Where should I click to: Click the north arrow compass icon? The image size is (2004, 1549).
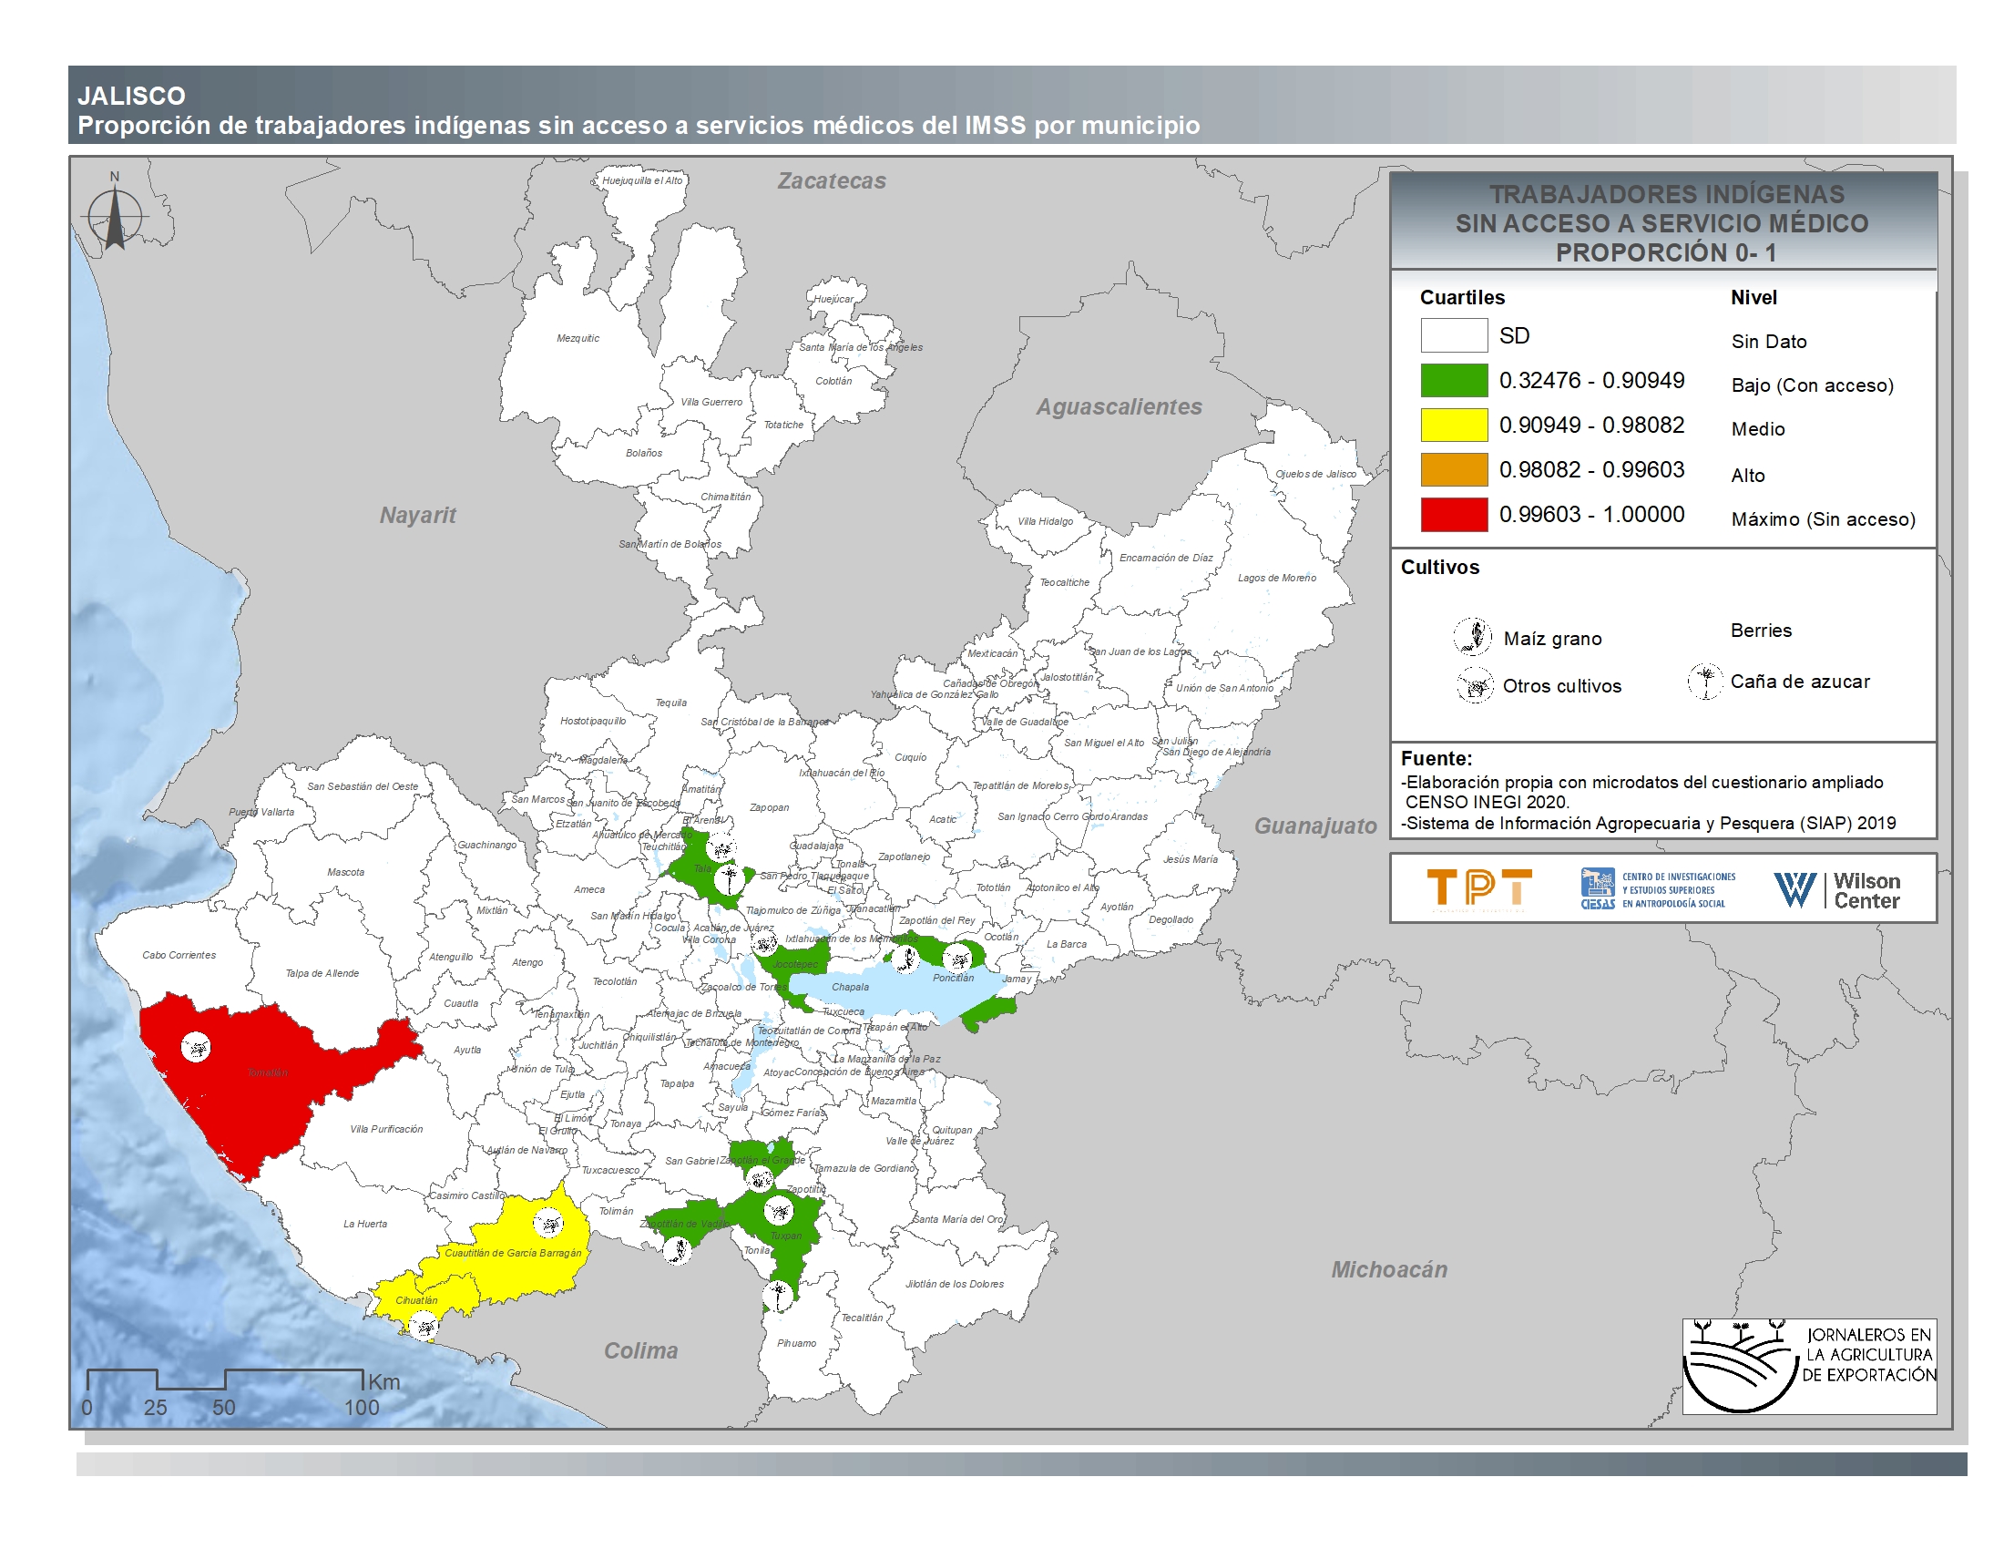[115, 217]
